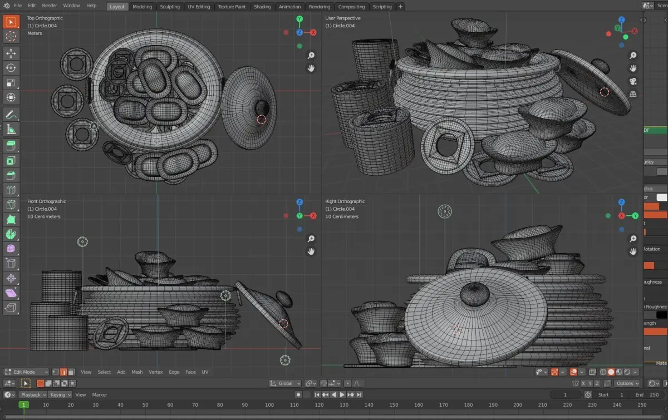Enable material preview shading
The width and height of the screenshot is (668, 420).
[x=619, y=372]
